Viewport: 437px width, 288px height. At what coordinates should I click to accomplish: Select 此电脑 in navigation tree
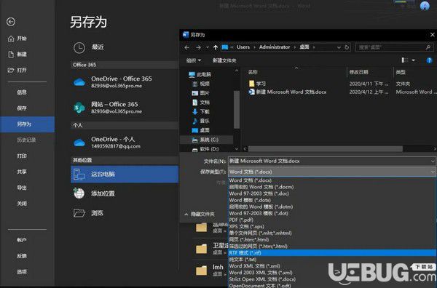click(200, 74)
